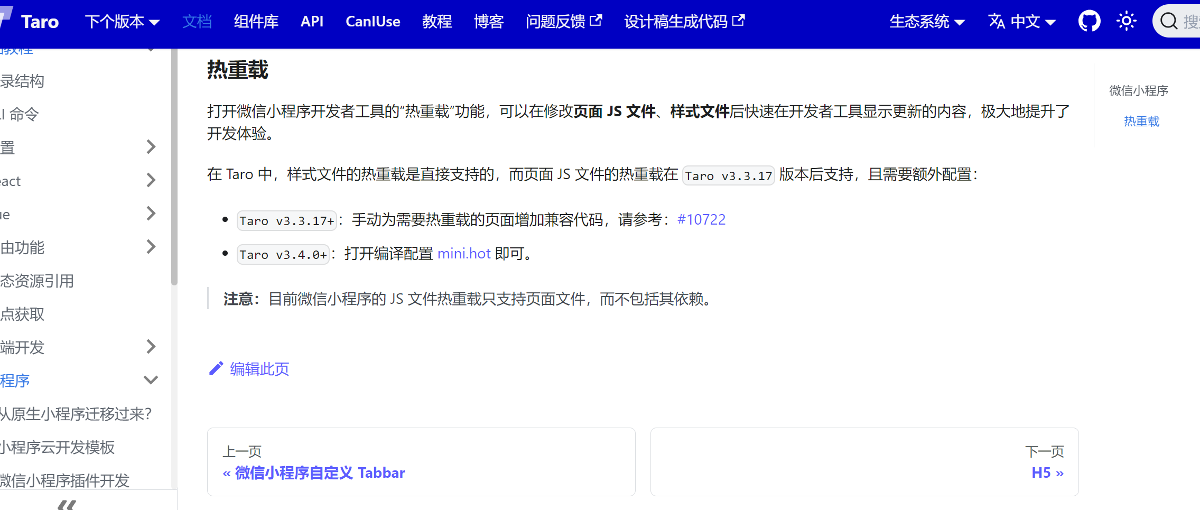Image resolution: width=1200 pixels, height=510 pixels.
Task: Click the pencil icon beside 编辑此页
Action: click(x=216, y=369)
